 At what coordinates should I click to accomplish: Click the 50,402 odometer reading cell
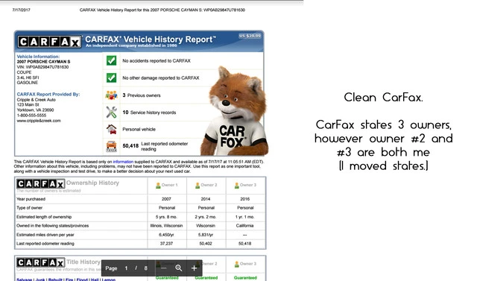click(x=206, y=244)
